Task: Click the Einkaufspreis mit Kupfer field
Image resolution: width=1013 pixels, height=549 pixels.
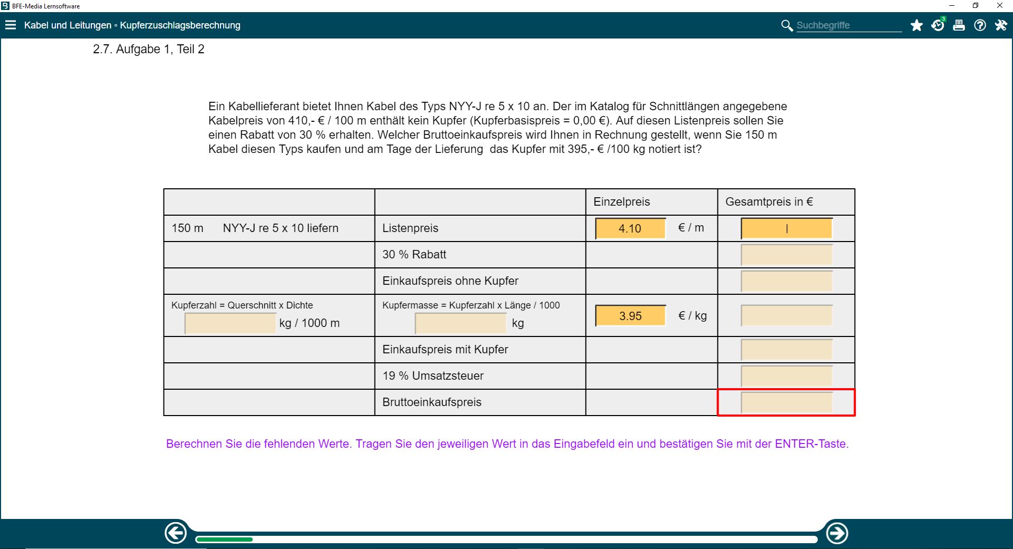Action: [786, 350]
